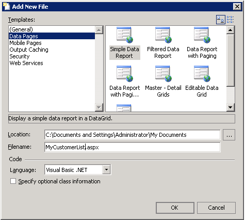Select the Data Pages category
The width and height of the screenshot is (245, 220).
click(52, 36)
